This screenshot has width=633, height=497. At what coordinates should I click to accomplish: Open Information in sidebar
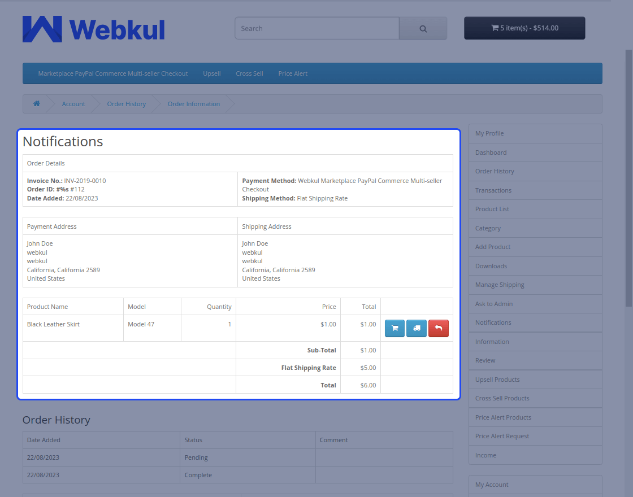[x=535, y=342]
